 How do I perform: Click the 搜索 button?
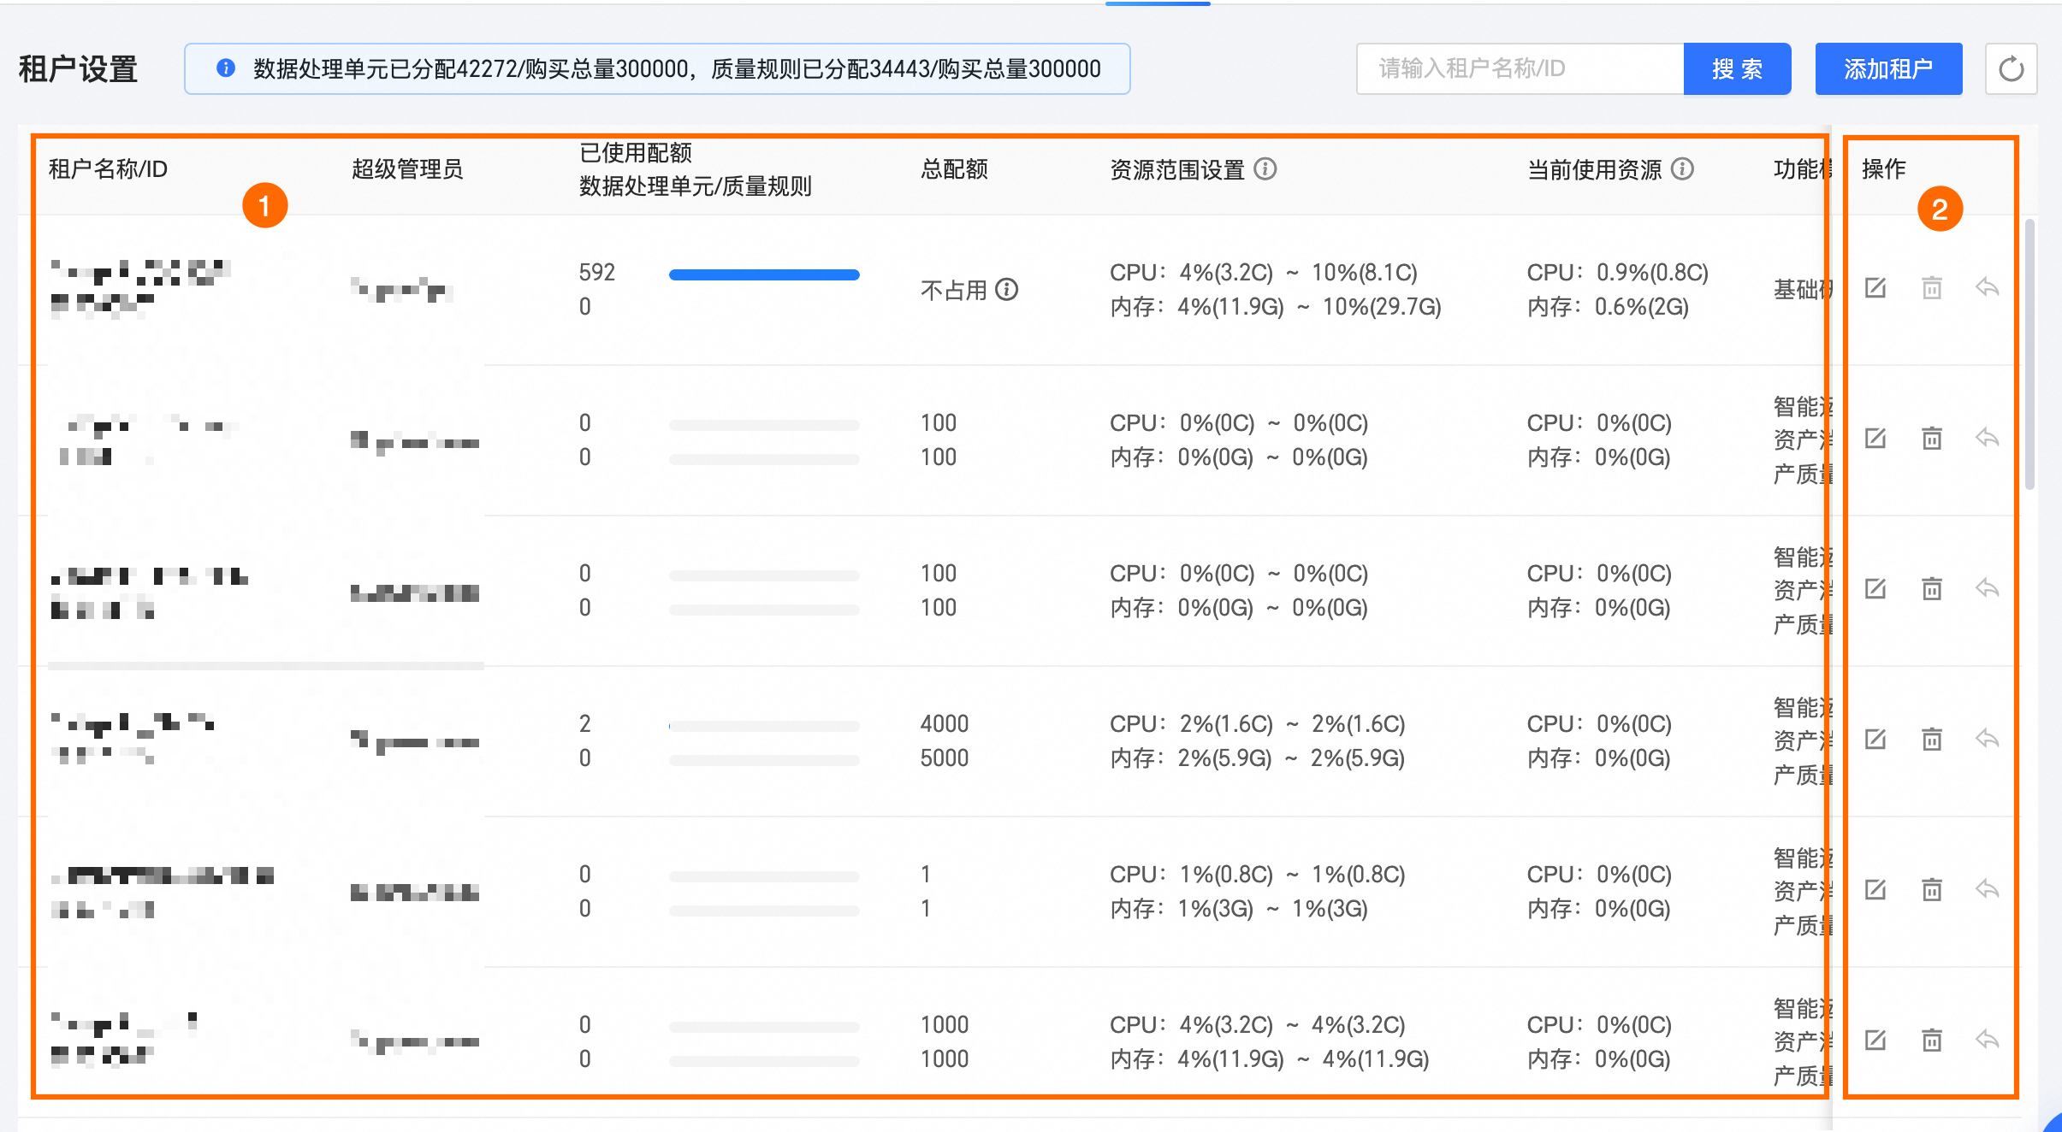tap(1737, 69)
